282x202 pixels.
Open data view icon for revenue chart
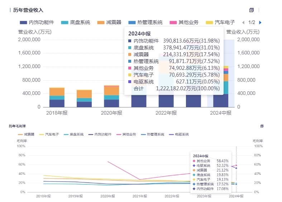(252, 10)
